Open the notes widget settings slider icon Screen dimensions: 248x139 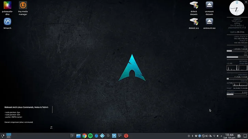(x=51, y=127)
